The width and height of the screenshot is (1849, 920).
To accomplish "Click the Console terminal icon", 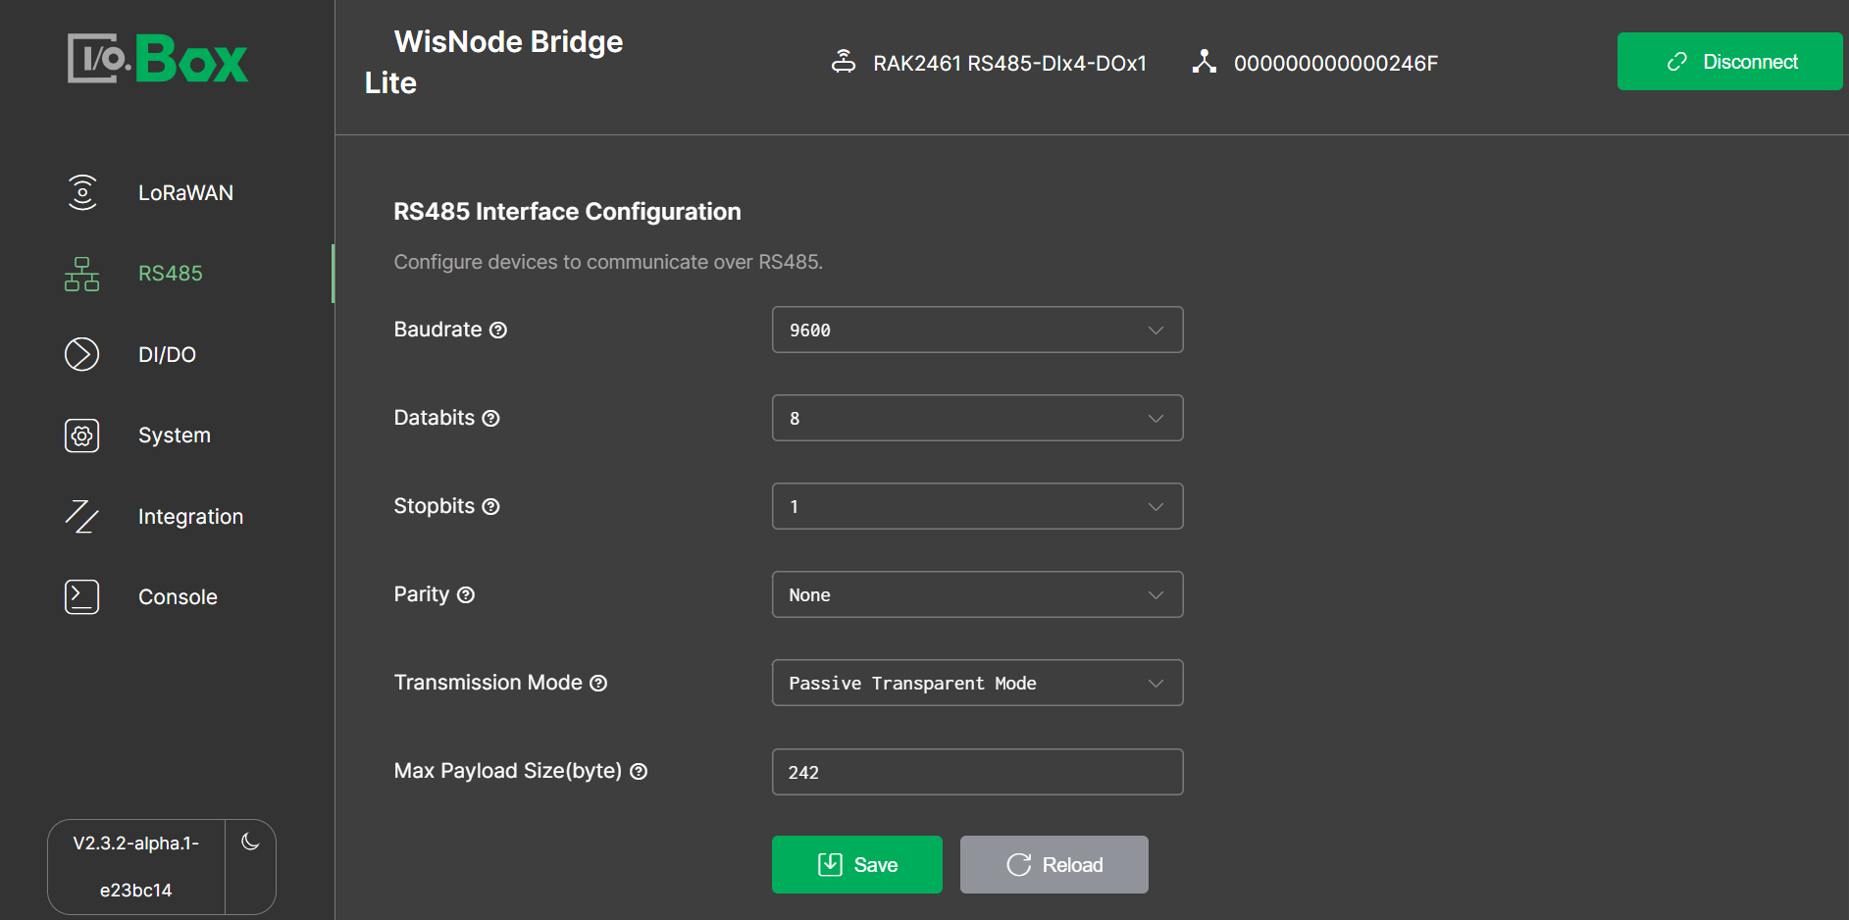I will tap(82, 596).
